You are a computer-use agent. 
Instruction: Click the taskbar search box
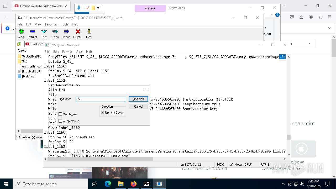click(x=50, y=184)
